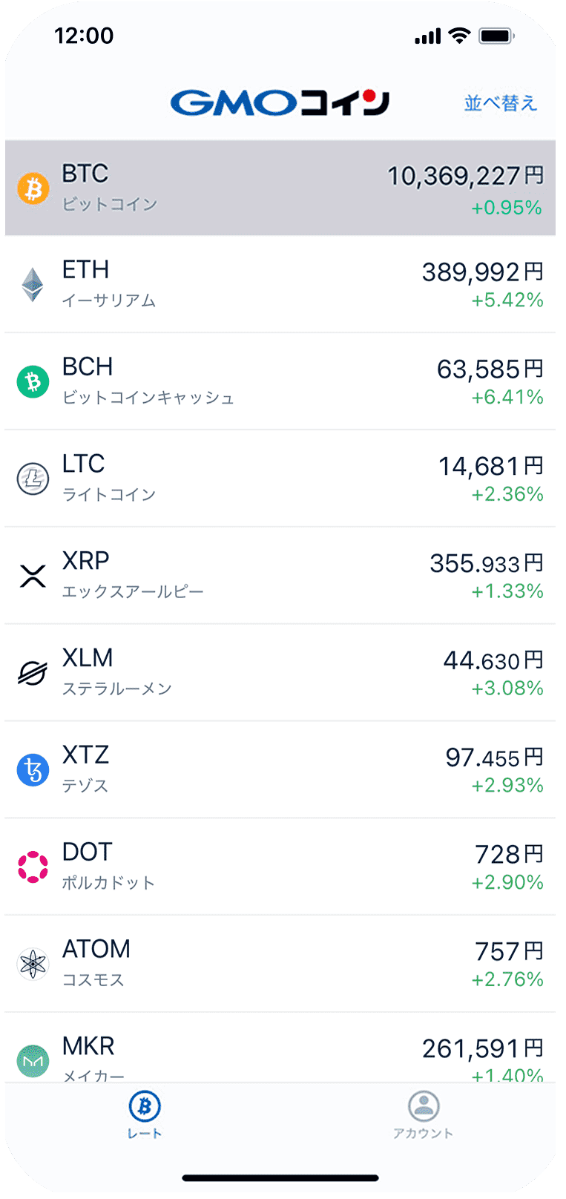Viewport: 566px width, 1199px height.
Task: Open the ETH price 389,992円
Action: pos(482,273)
